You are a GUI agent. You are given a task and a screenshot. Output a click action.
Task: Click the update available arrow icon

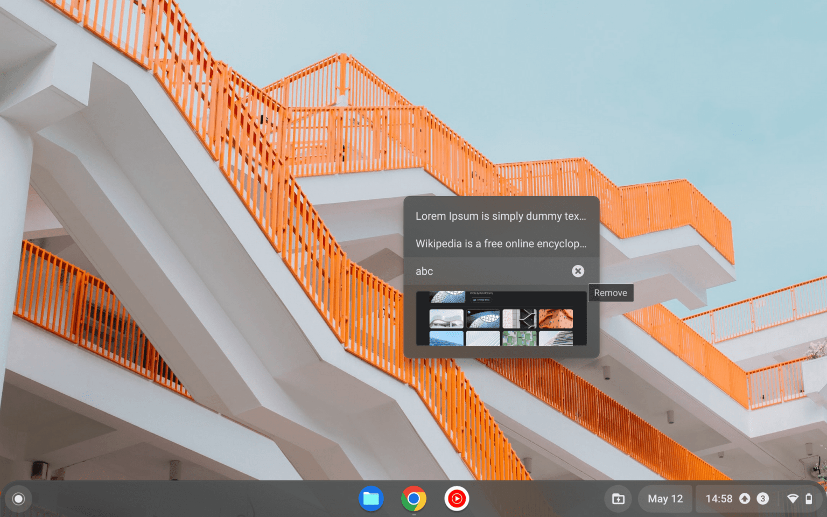tap(745, 499)
